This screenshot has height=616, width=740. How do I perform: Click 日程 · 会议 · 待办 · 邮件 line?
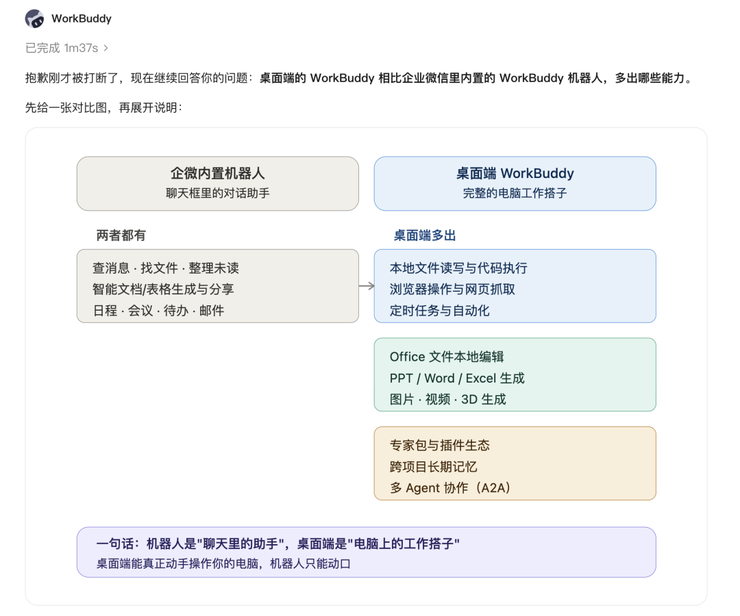(x=158, y=311)
